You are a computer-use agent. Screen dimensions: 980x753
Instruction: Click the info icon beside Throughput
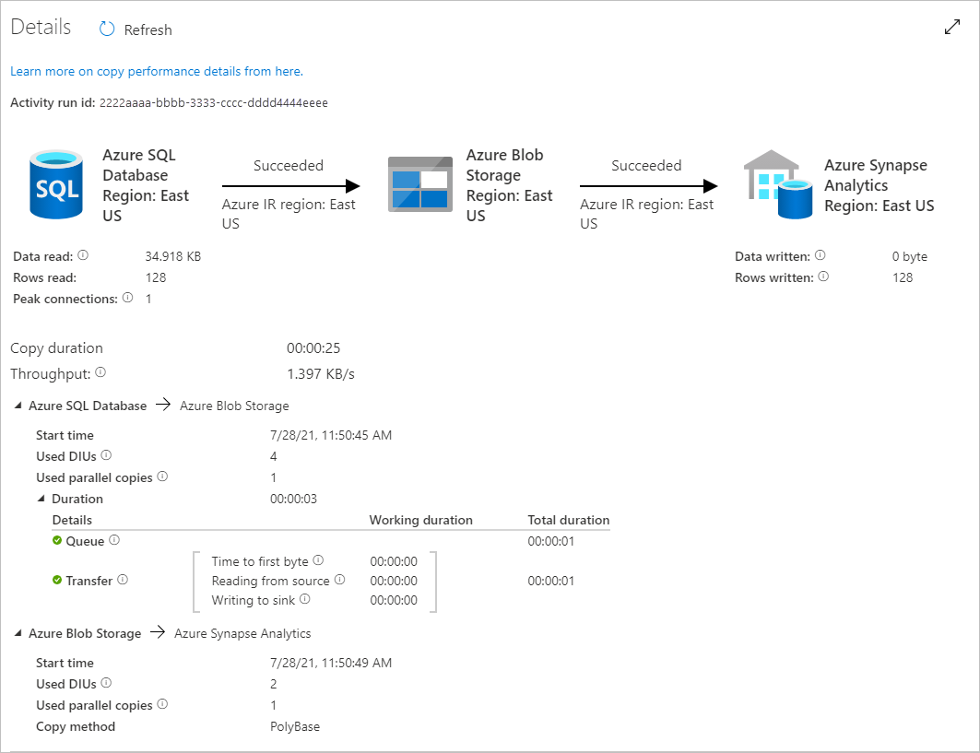[100, 372]
